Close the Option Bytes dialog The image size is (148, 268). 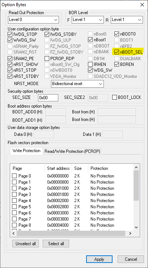(x=142, y=5)
